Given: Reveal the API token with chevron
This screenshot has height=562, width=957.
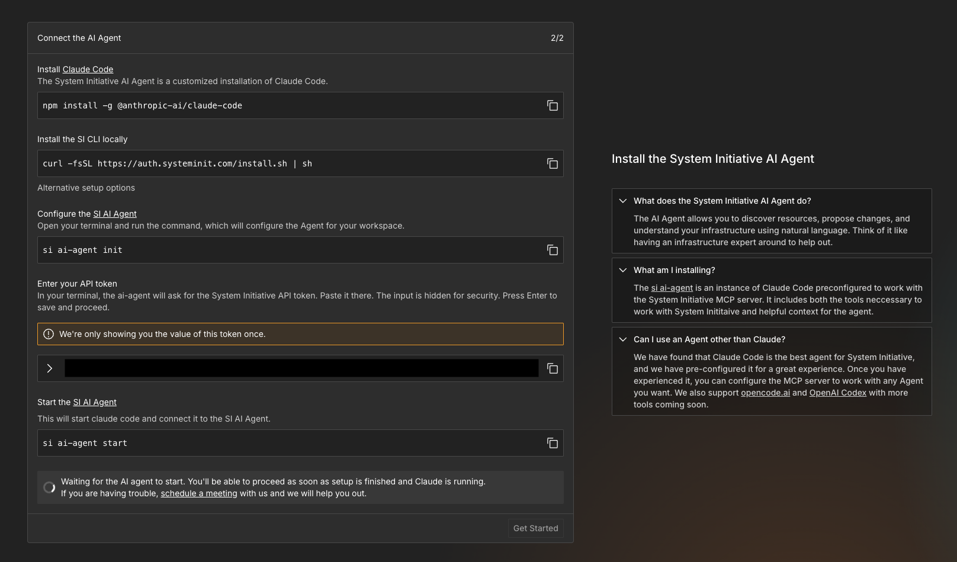Looking at the screenshot, I should coord(50,368).
